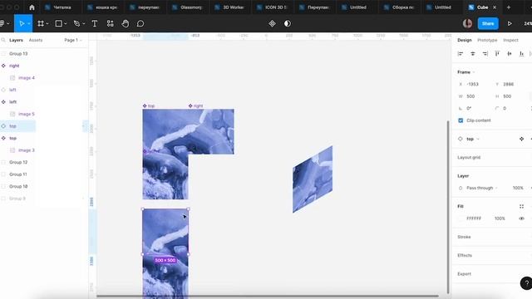Open the help question mark button
The width and height of the screenshot is (532, 299).
pos(526,283)
